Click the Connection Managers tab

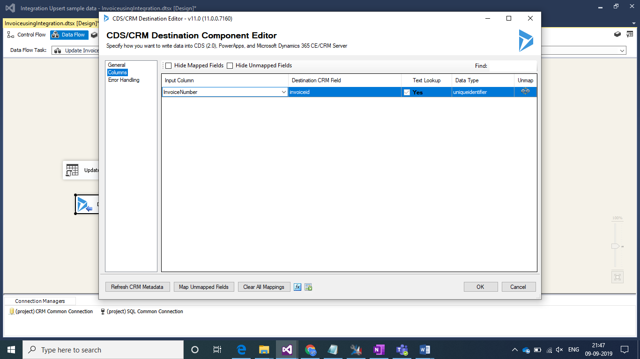pos(40,301)
